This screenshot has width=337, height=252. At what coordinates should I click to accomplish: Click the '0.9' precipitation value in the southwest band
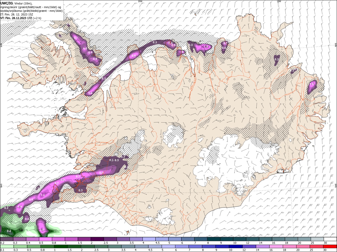[20, 207]
